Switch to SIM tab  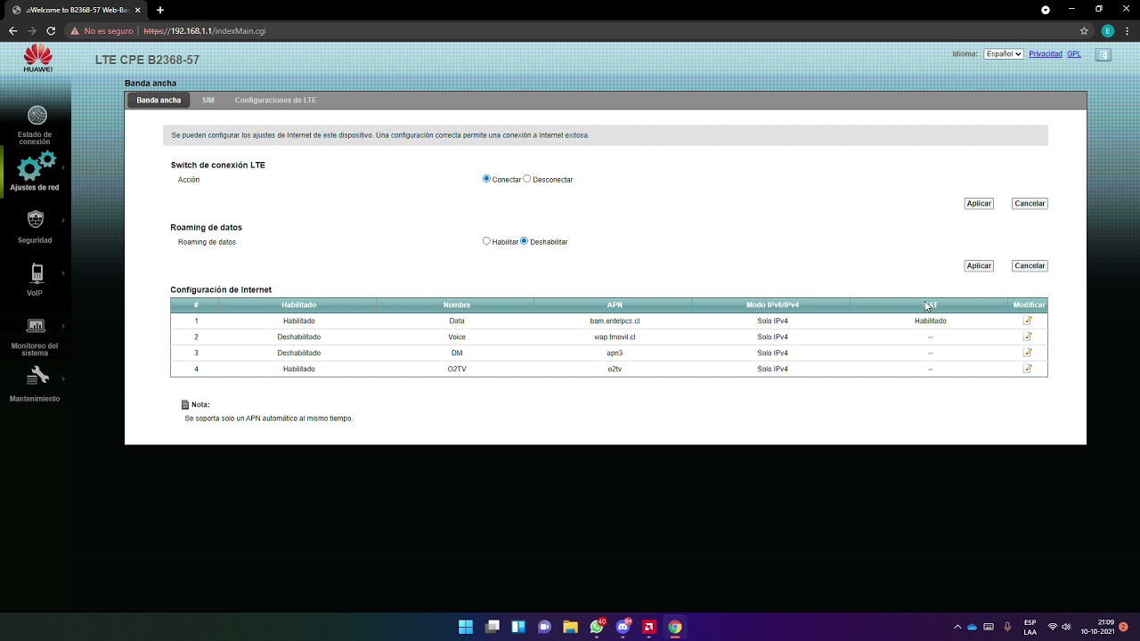208,101
